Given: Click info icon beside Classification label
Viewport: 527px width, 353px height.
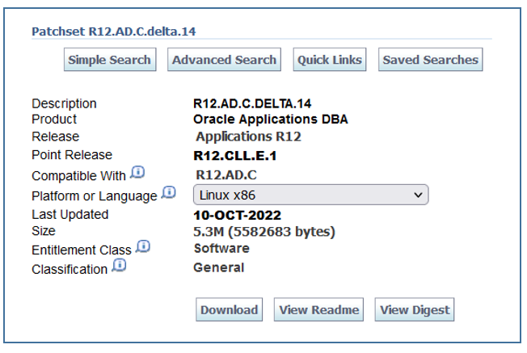Looking at the screenshot, I should click(117, 266).
